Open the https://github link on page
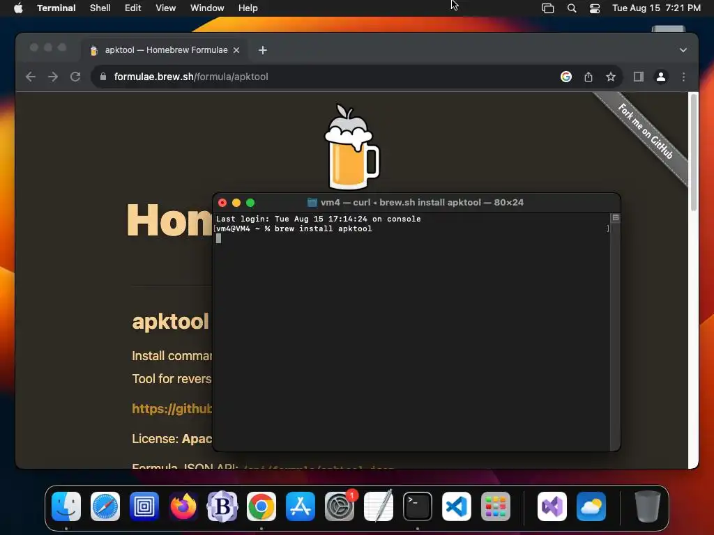This screenshot has height=535, width=714. click(x=172, y=408)
